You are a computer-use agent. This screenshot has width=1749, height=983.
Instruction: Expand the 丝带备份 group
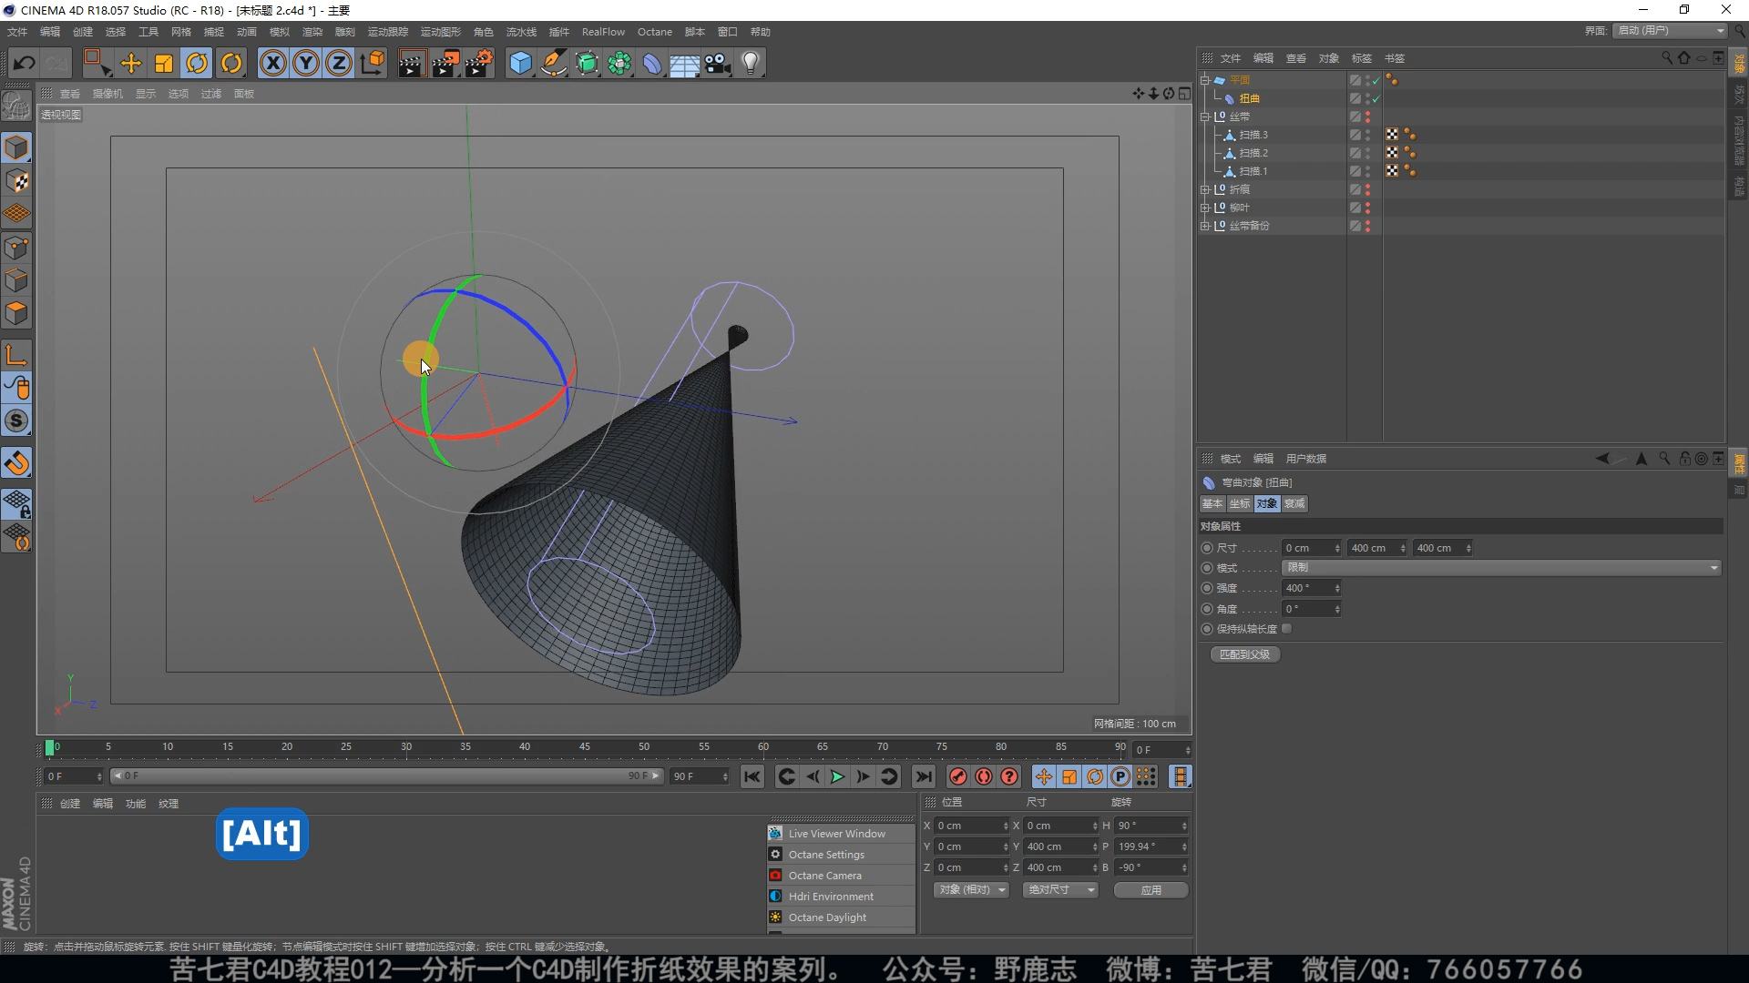[x=1205, y=226]
